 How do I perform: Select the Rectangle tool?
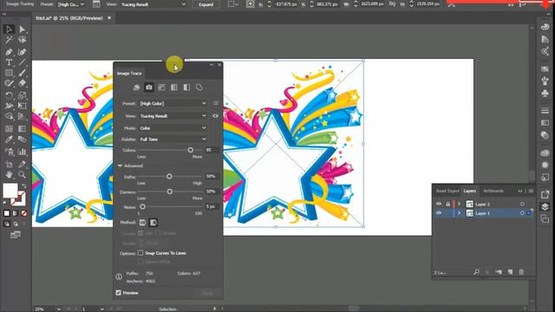point(9,73)
